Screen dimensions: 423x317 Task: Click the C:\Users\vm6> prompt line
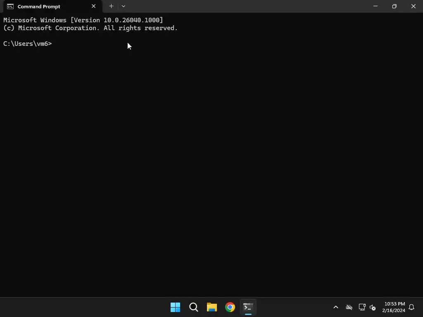[x=28, y=44]
